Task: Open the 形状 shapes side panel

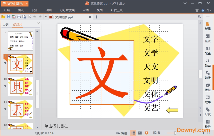Action: pyautogui.click(x=208, y=112)
